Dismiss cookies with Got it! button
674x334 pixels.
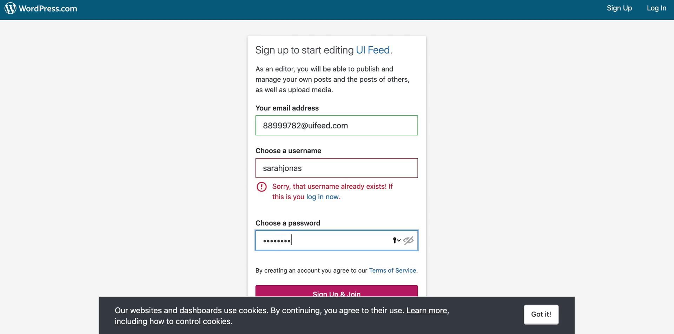[541, 314]
